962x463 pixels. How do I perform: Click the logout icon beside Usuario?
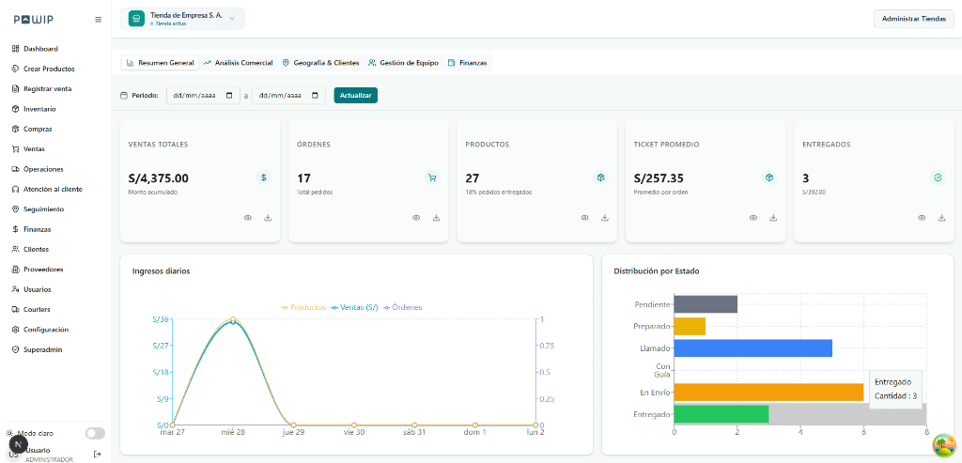point(97,455)
